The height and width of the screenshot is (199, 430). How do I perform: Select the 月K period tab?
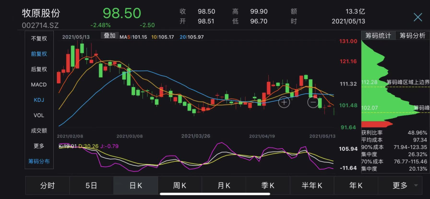click(224, 185)
